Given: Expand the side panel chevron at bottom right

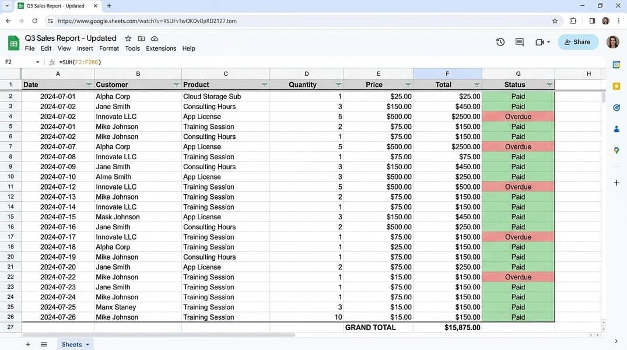Looking at the screenshot, I should point(616,341).
